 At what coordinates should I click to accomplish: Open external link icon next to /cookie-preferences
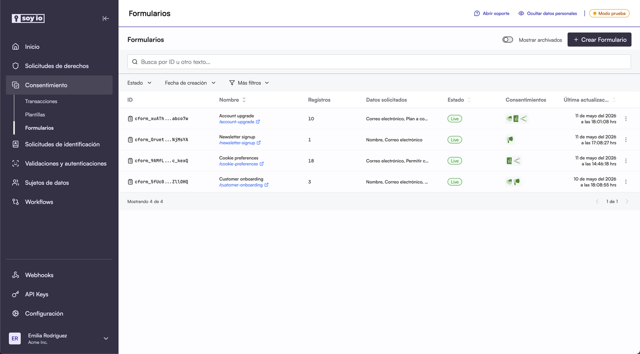(262, 164)
